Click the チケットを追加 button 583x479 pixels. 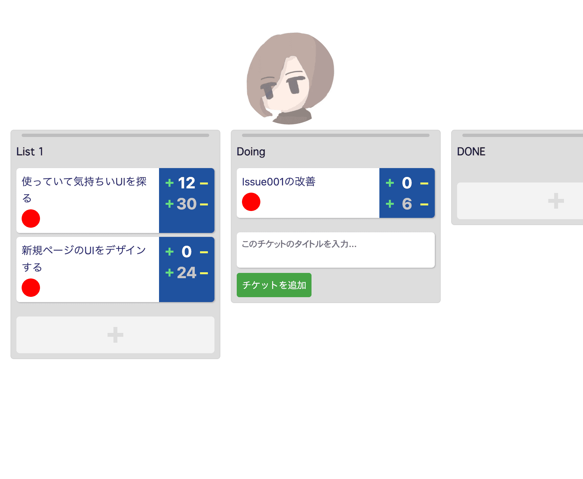pos(274,285)
